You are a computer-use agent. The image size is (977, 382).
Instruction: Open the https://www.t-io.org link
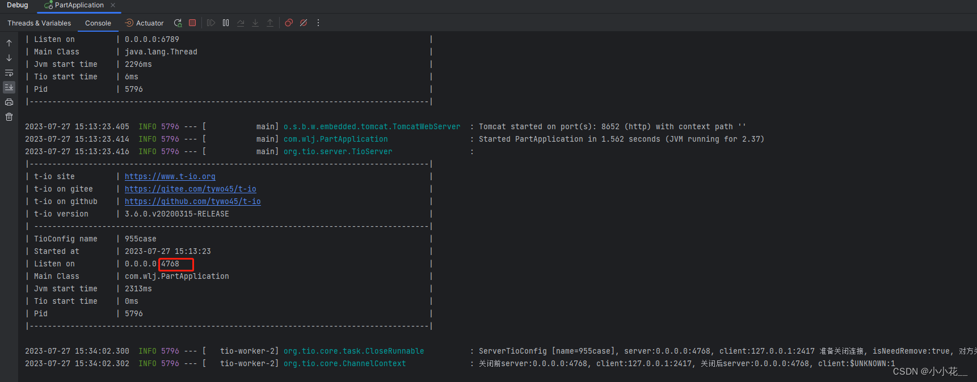tap(170, 176)
